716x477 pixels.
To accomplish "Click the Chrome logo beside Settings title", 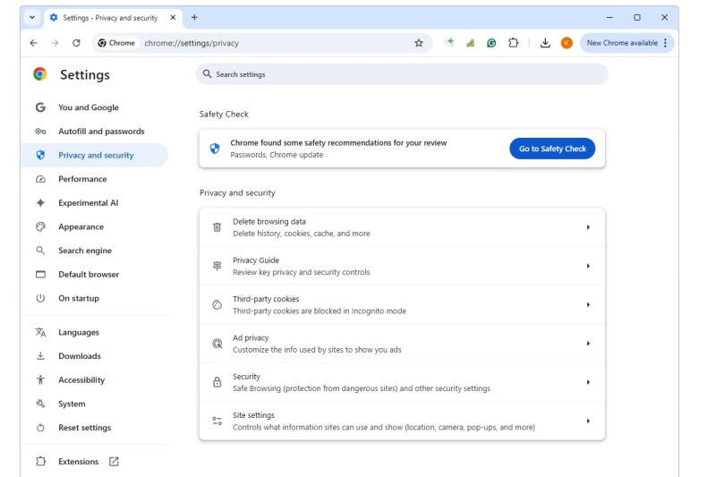I will [40, 74].
